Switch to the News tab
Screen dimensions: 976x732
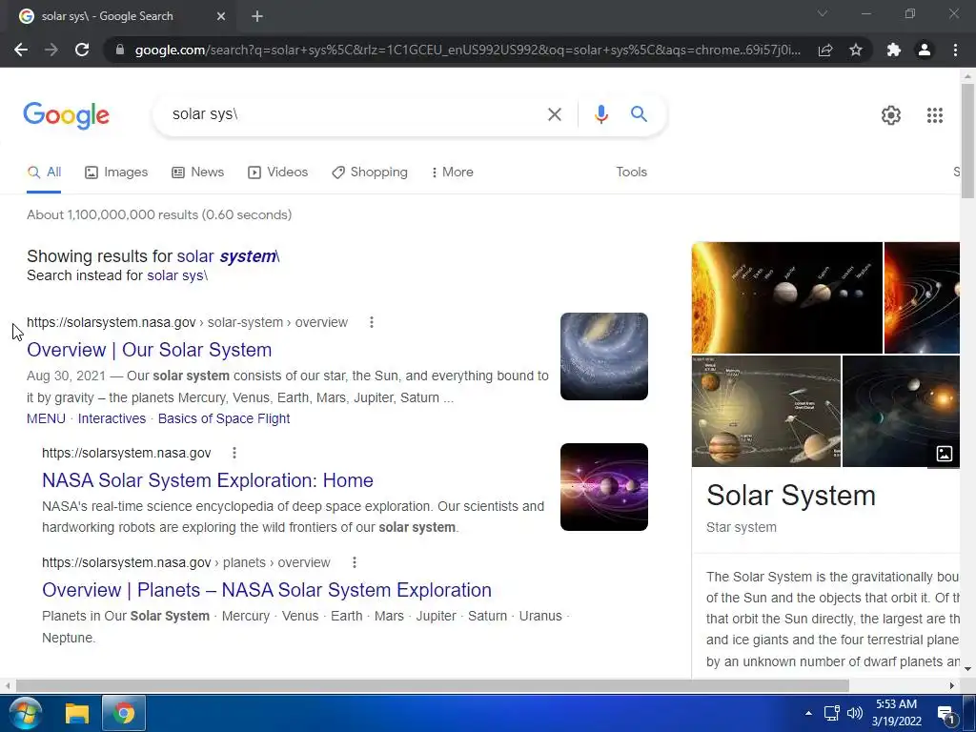coord(198,173)
